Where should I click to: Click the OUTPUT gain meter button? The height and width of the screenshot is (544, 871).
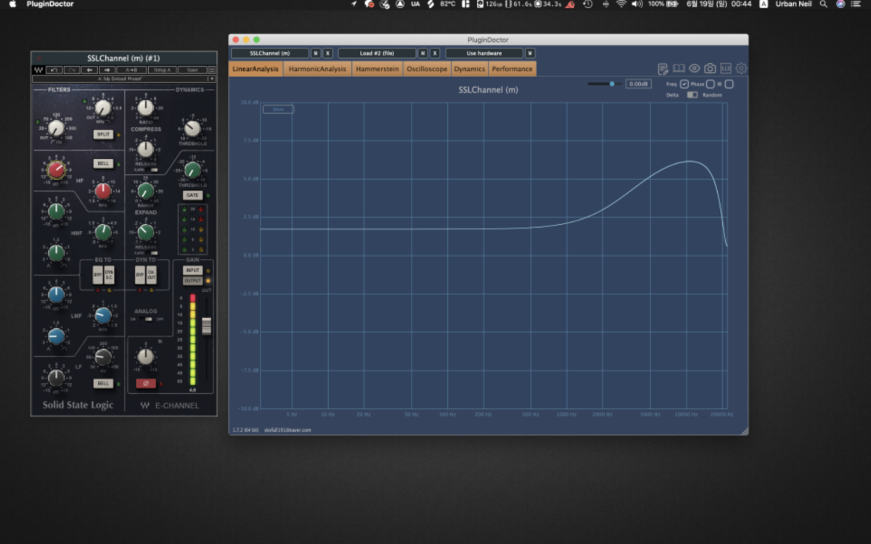pos(192,281)
